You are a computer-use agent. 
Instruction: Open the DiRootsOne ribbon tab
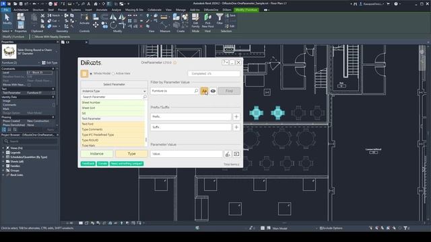[211, 9]
